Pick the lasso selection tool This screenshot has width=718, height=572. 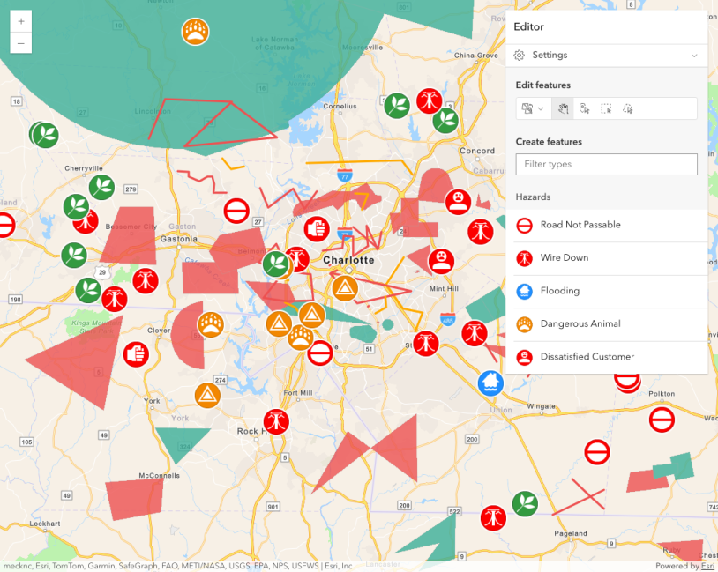[x=628, y=108]
